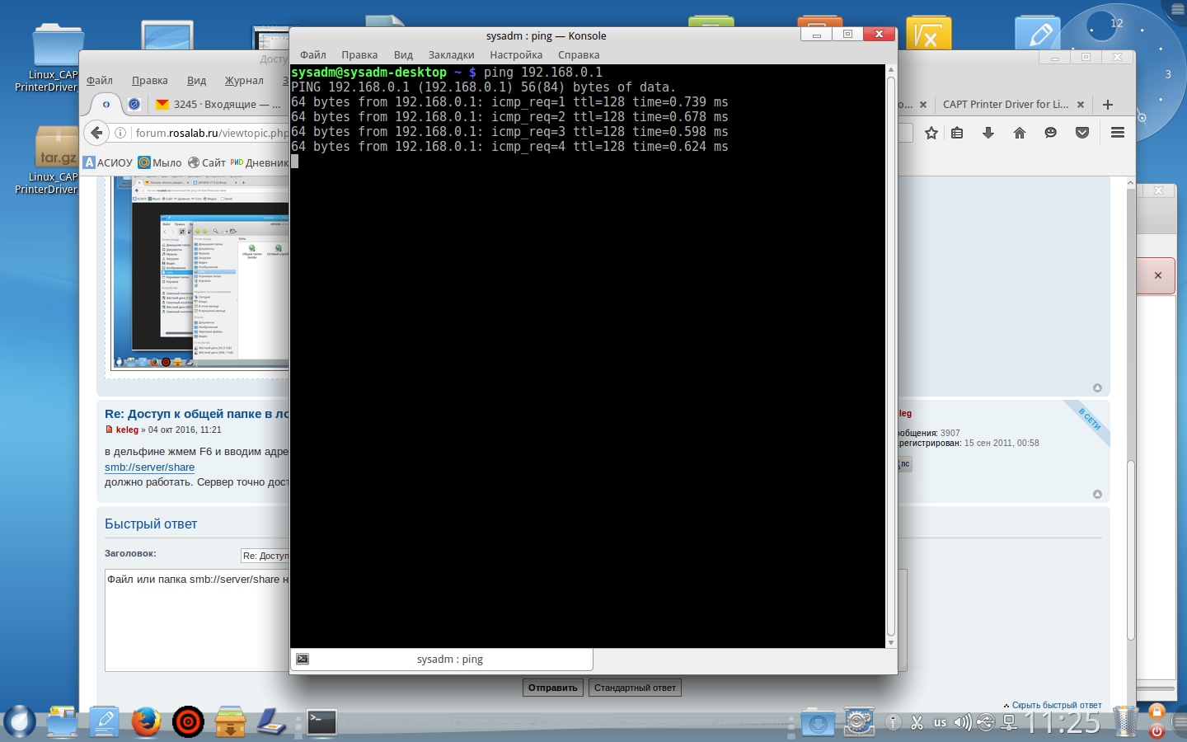
Task: Select the 'sysadm : ping' Konsole session tab
Action: 449,660
